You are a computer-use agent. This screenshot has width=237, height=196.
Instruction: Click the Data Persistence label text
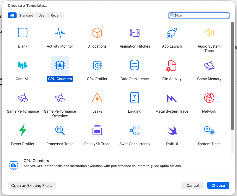(134, 79)
